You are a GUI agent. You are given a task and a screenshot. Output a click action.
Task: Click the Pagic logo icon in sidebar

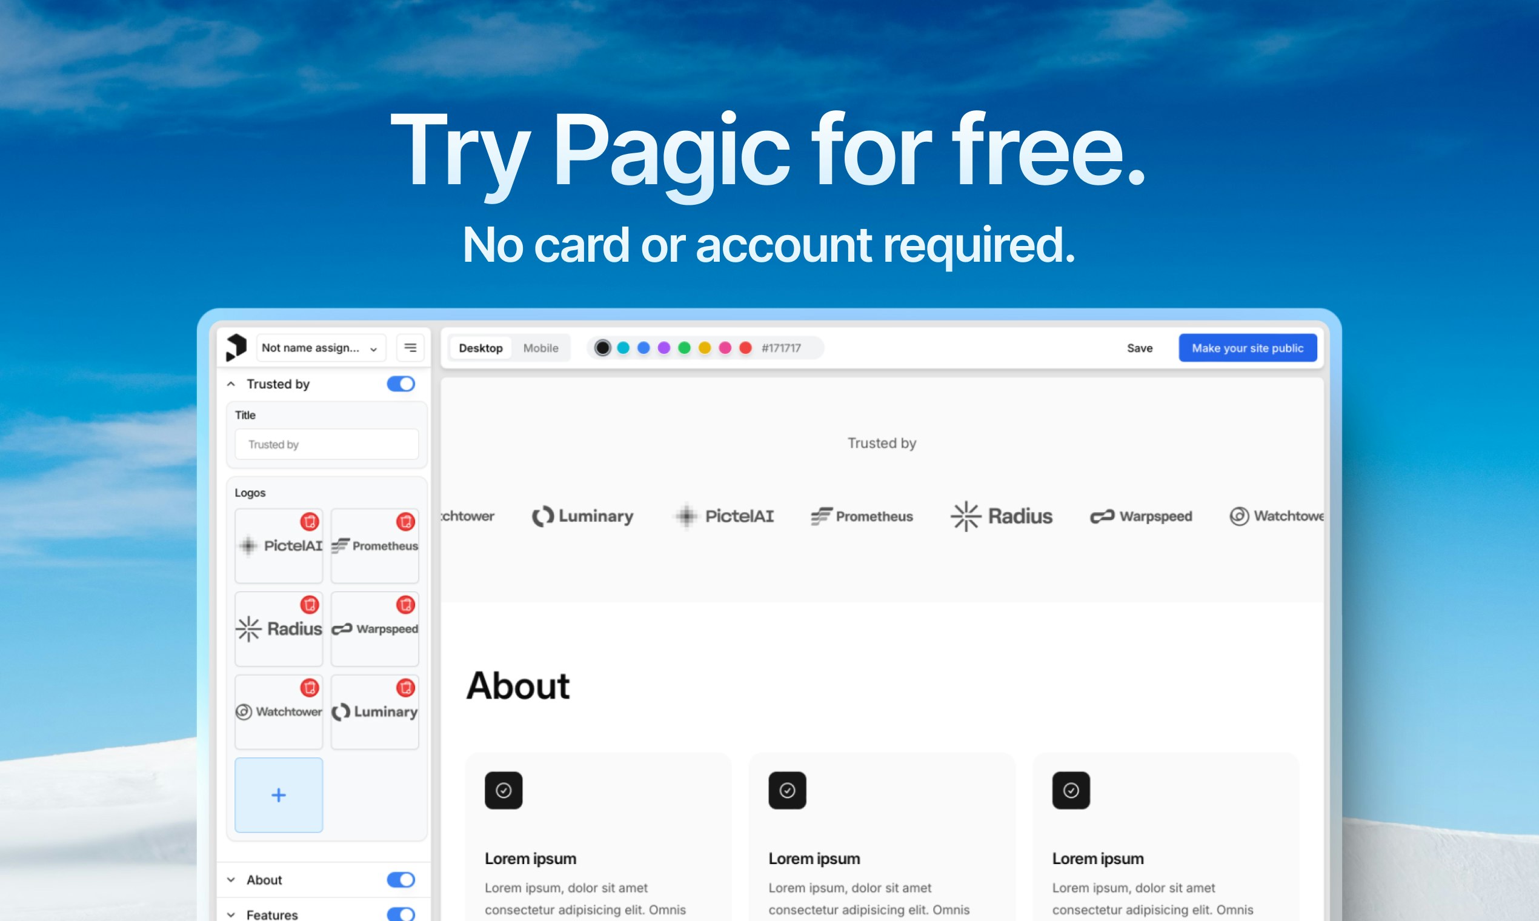point(236,347)
